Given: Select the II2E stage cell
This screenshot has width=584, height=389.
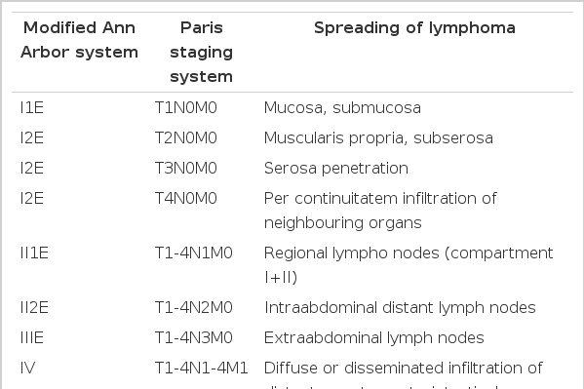Looking at the screenshot, I should coord(34,308).
